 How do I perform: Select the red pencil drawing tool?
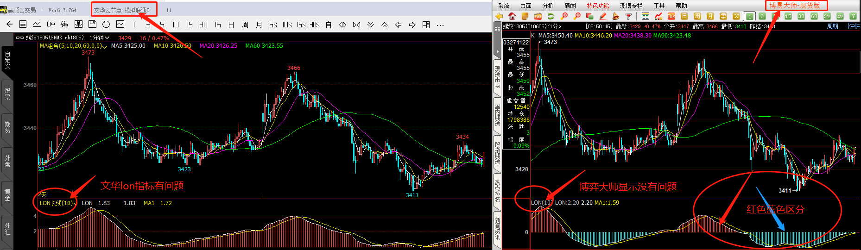pyautogui.click(x=603, y=16)
